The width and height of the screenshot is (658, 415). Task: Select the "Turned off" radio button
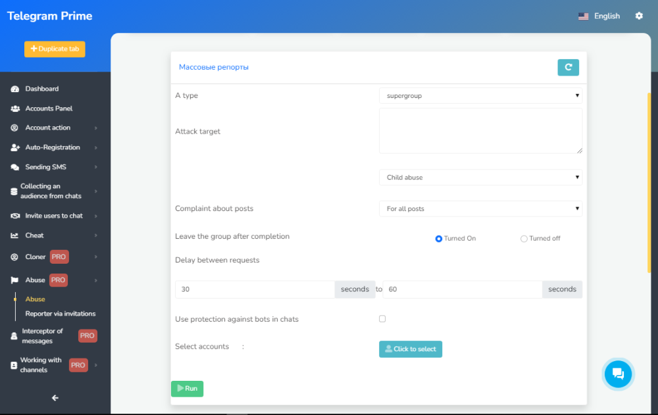524,239
